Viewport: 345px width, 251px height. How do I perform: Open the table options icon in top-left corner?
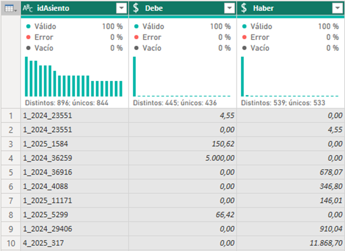(10, 8)
